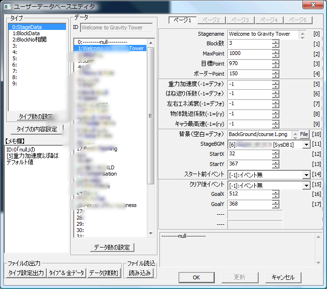The height and width of the screenshot is (289, 327).
Task: Click the data list scroll down arrow
Action: click(x=151, y=234)
